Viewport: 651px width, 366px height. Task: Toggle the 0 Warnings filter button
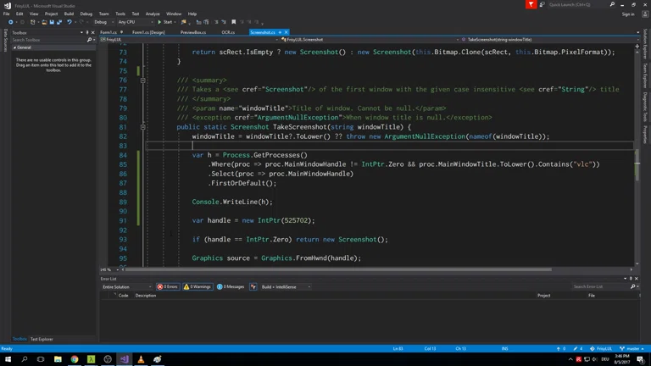coord(198,286)
